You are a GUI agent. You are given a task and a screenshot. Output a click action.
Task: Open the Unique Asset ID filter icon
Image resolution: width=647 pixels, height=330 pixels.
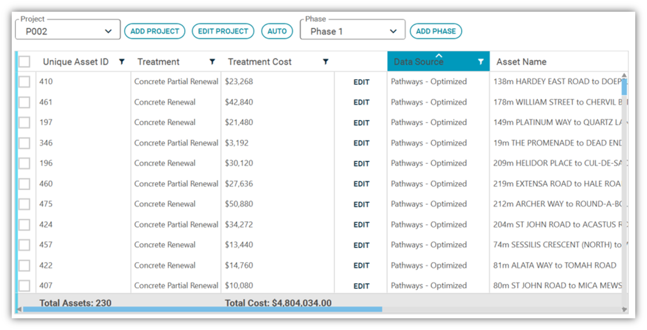tap(122, 62)
